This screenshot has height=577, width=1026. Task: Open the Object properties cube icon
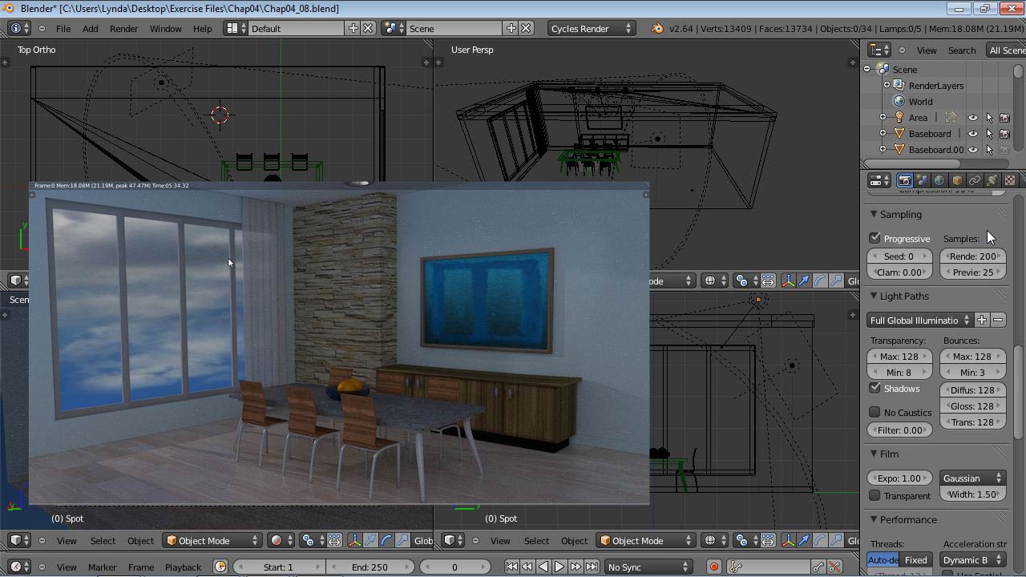pyautogui.click(x=958, y=180)
